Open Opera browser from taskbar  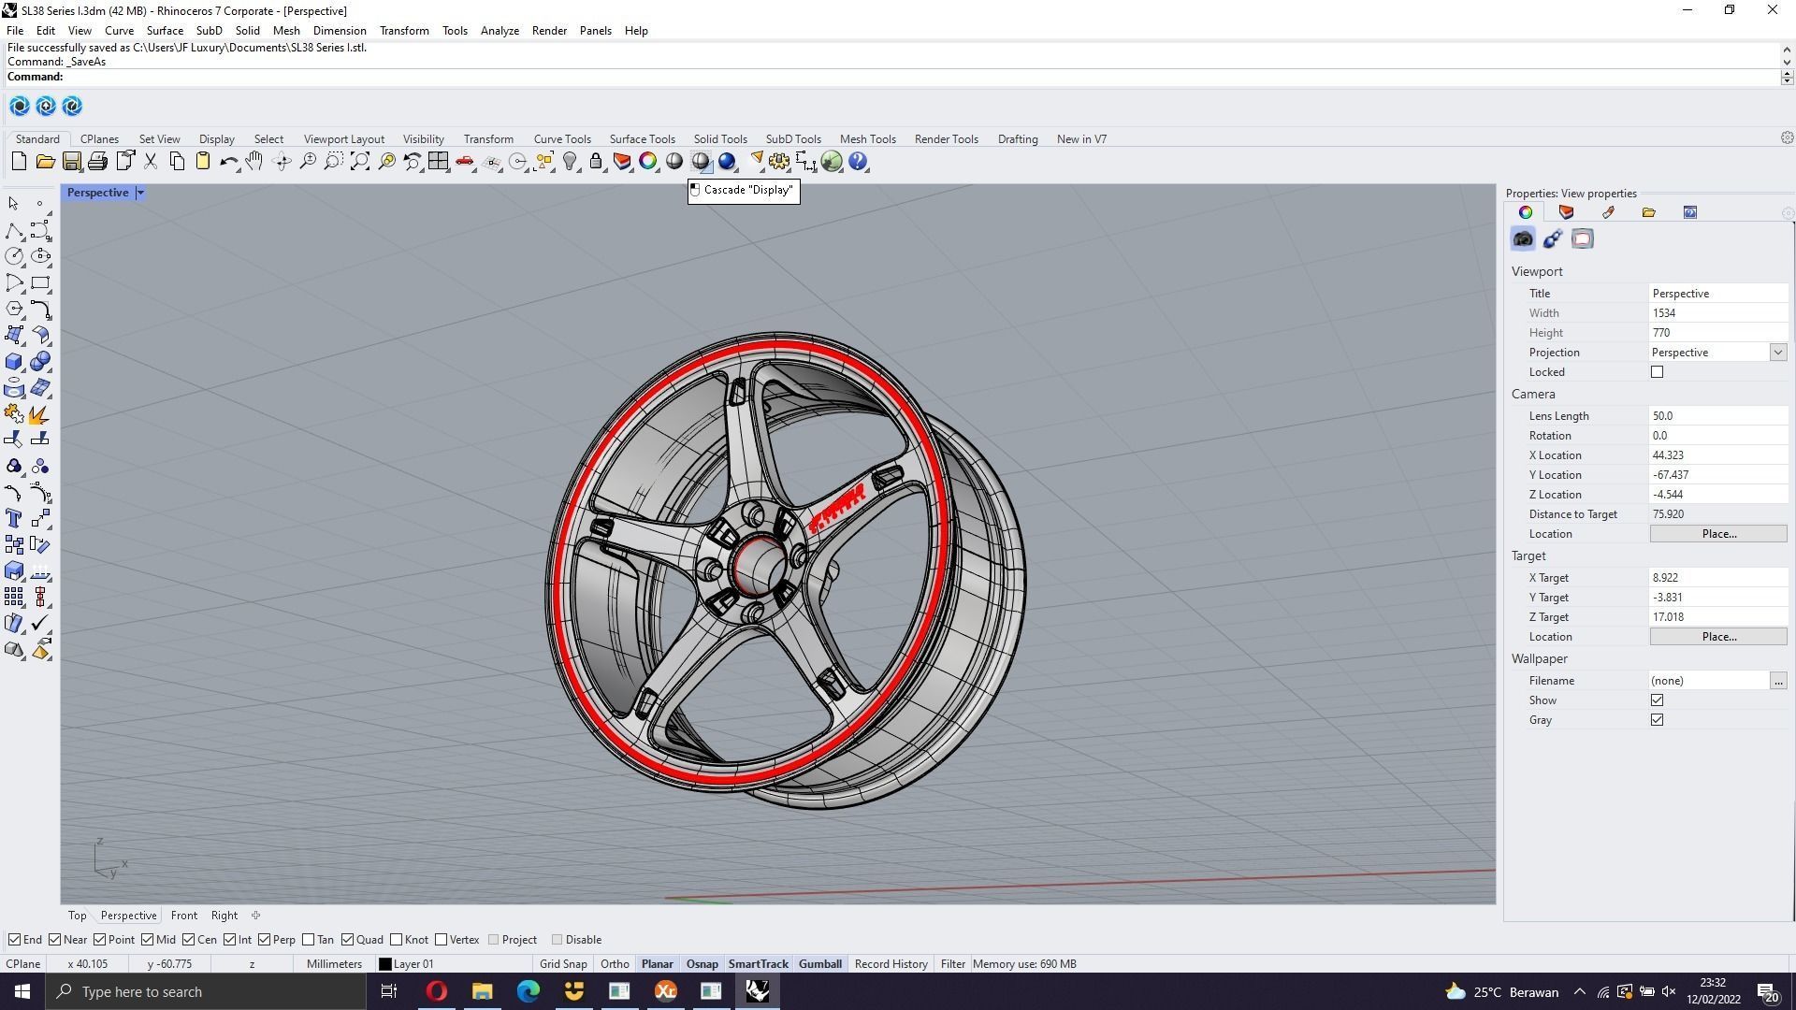[436, 992]
